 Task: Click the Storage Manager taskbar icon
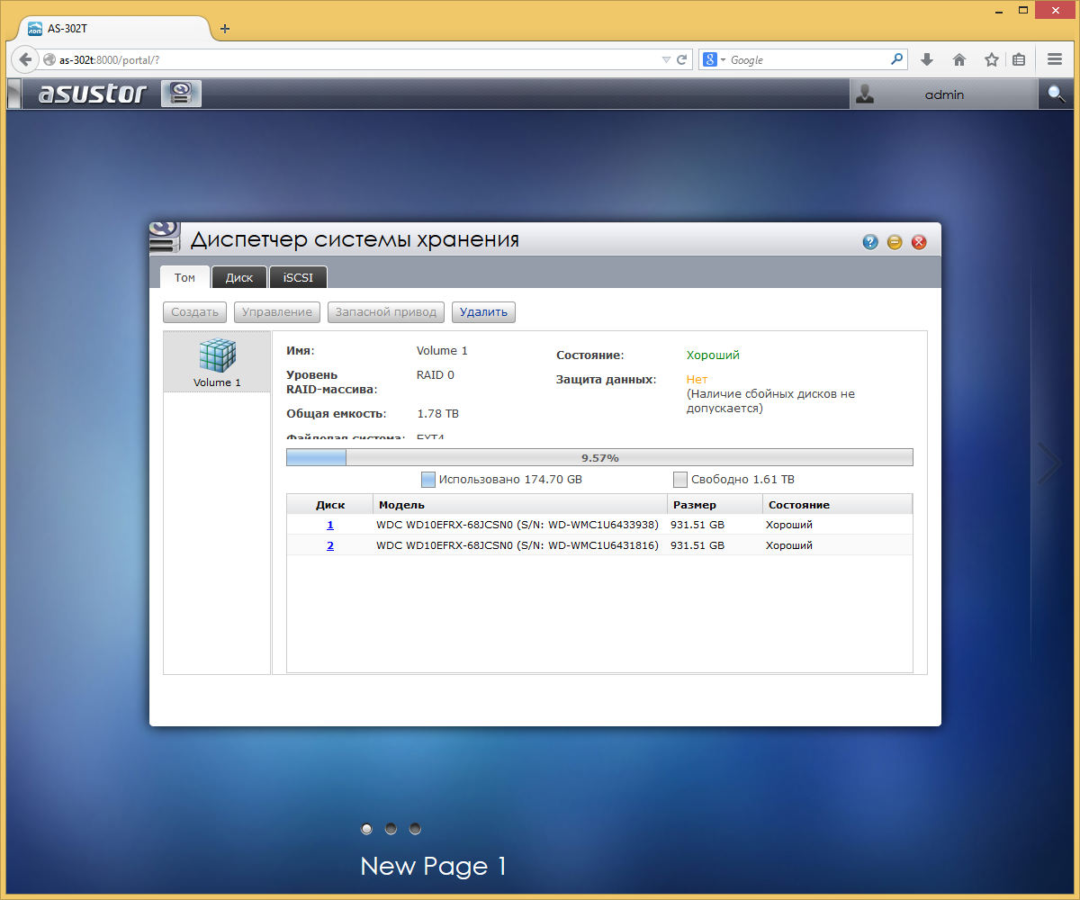(x=181, y=94)
